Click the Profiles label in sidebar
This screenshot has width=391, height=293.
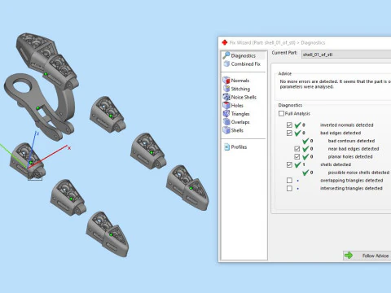coord(239,147)
